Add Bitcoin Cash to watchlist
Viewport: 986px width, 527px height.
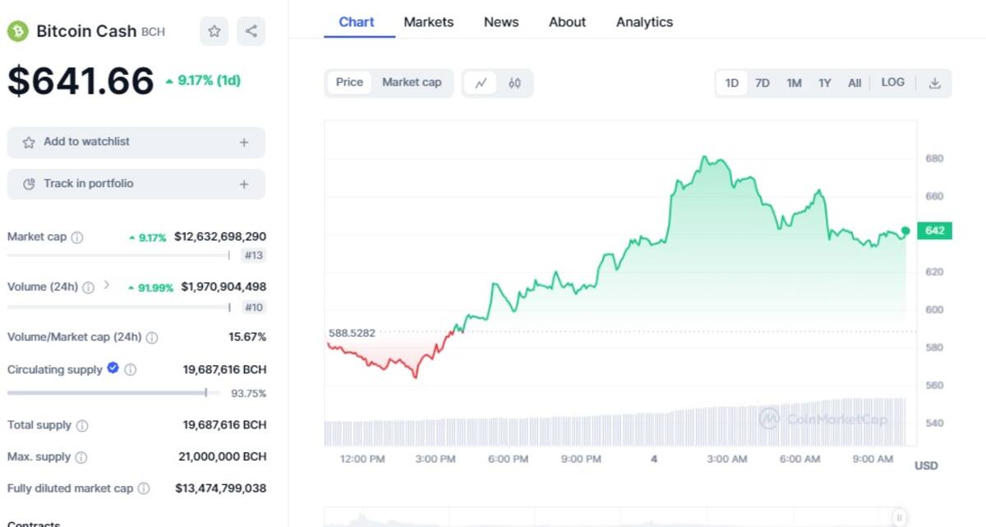point(136,142)
